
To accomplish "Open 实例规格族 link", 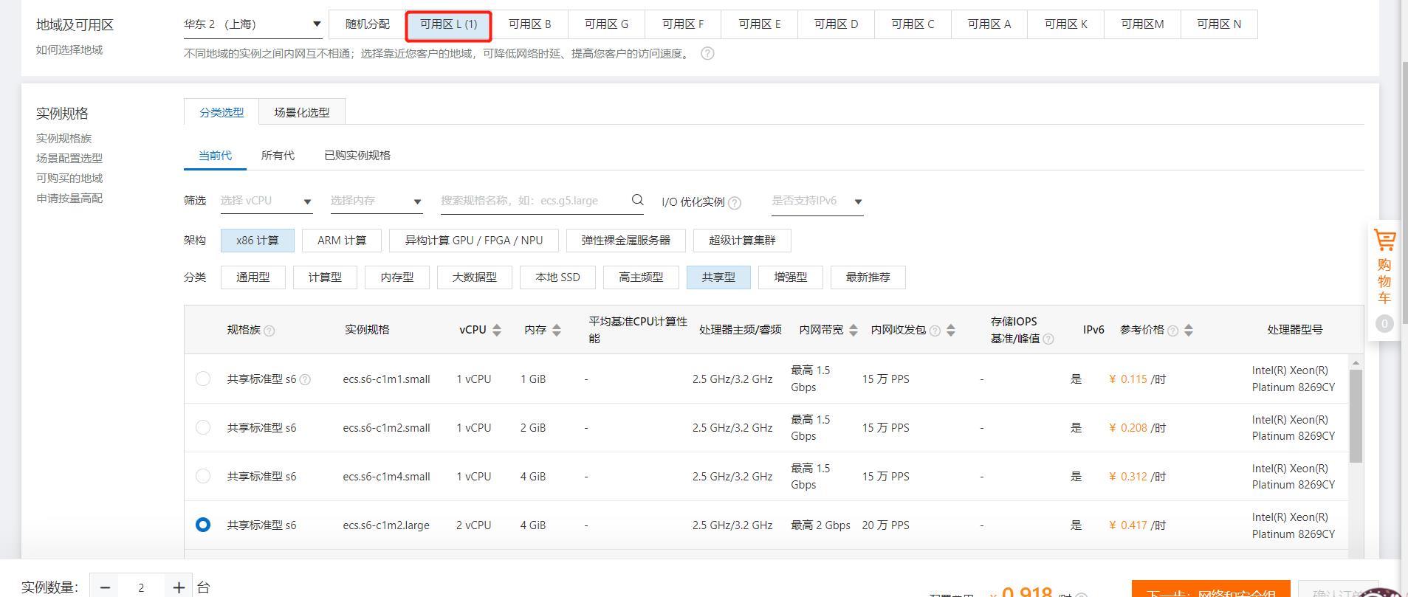I will [x=64, y=139].
